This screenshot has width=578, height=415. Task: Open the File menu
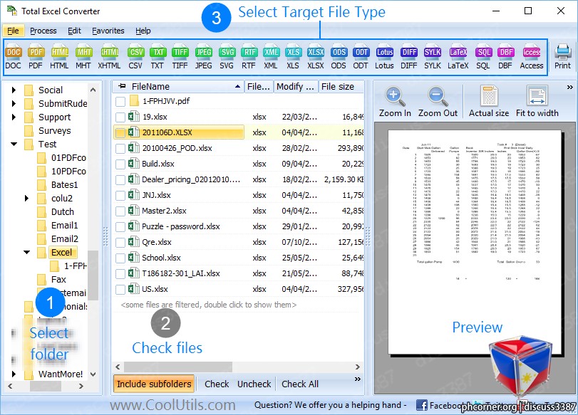click(13, 31)
